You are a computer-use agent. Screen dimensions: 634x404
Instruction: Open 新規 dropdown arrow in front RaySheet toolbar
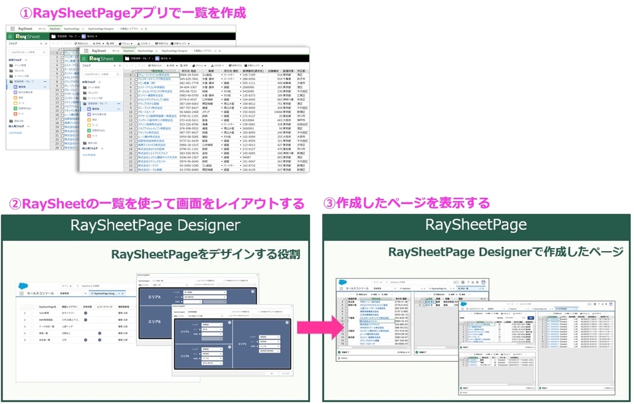[176, 65]
